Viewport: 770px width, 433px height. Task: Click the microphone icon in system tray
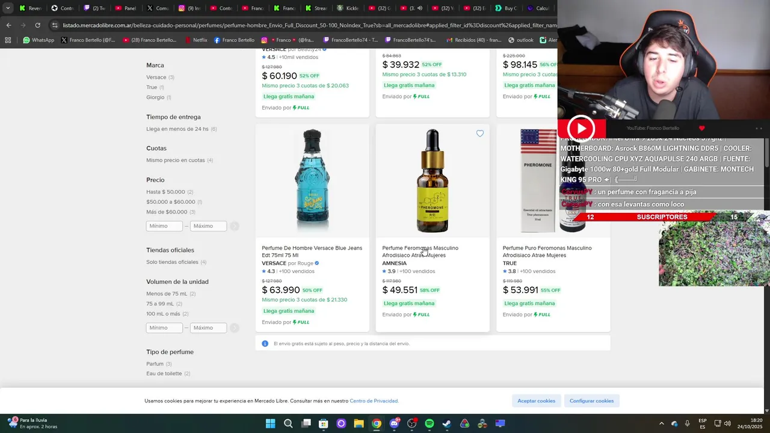[x=687, y=423]
